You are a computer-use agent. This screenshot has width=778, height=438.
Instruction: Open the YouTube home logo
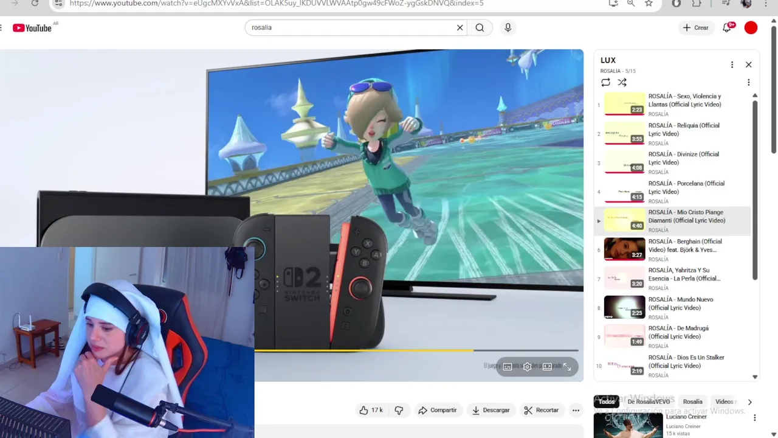(x=32, y=28)
